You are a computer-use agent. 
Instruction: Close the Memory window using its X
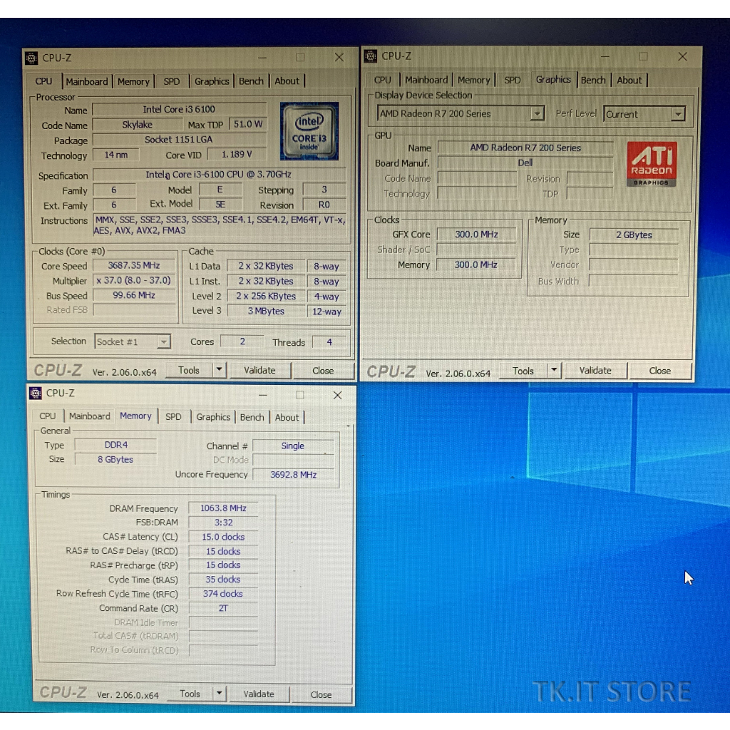coord(338,395)
